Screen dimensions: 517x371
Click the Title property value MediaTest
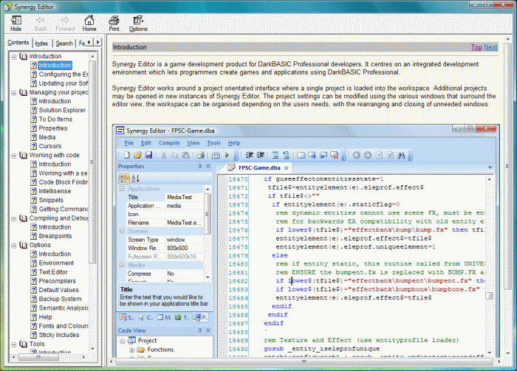184,197
